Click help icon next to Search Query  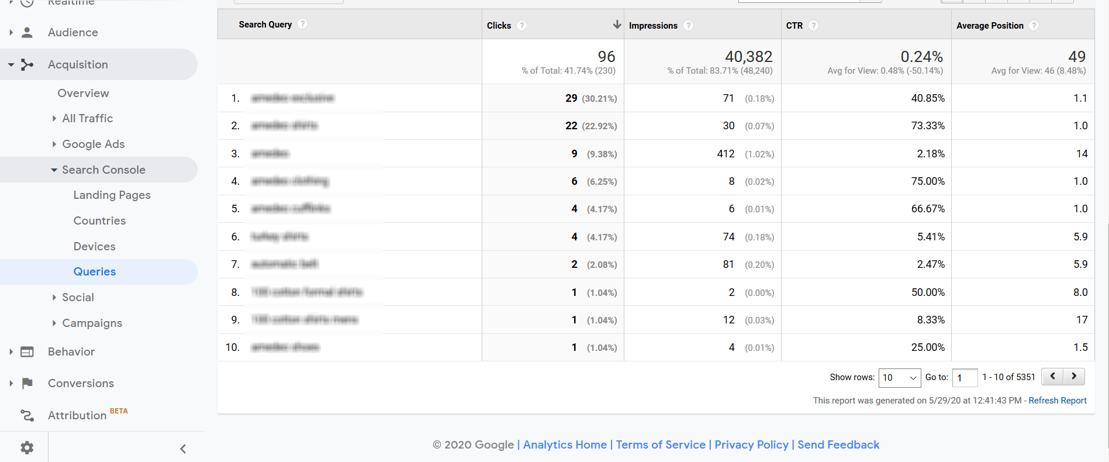tap(302, 24)
